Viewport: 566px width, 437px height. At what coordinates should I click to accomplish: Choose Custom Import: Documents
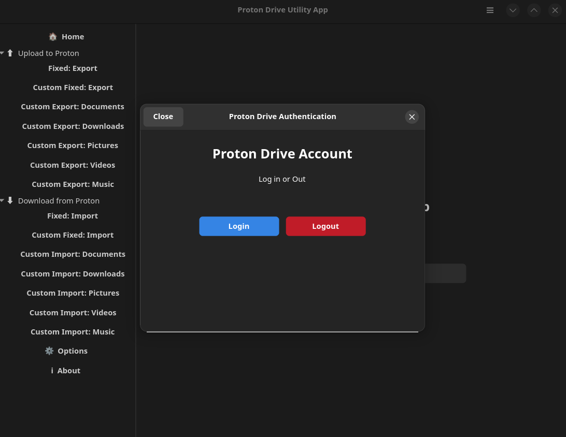73,254
